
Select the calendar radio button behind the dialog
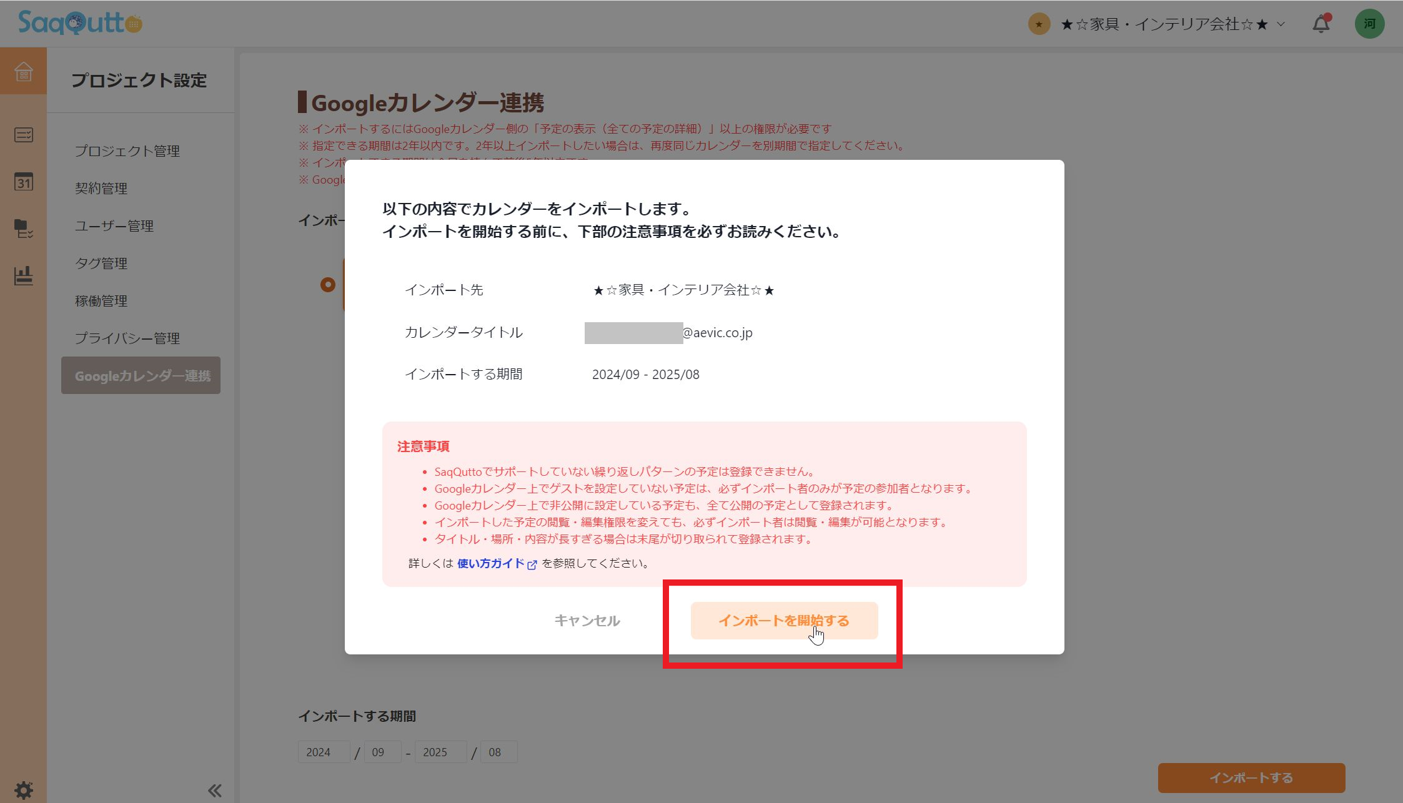(329, 284)
